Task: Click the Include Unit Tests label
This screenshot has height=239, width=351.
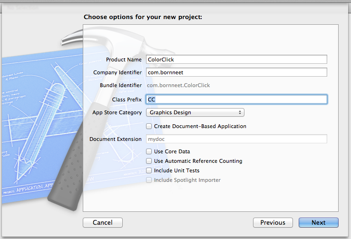Action: coord(176,170)
